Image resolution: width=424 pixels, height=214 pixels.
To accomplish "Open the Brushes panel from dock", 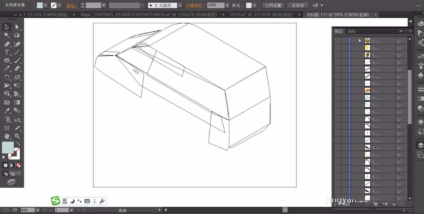I will coord(421,65).
